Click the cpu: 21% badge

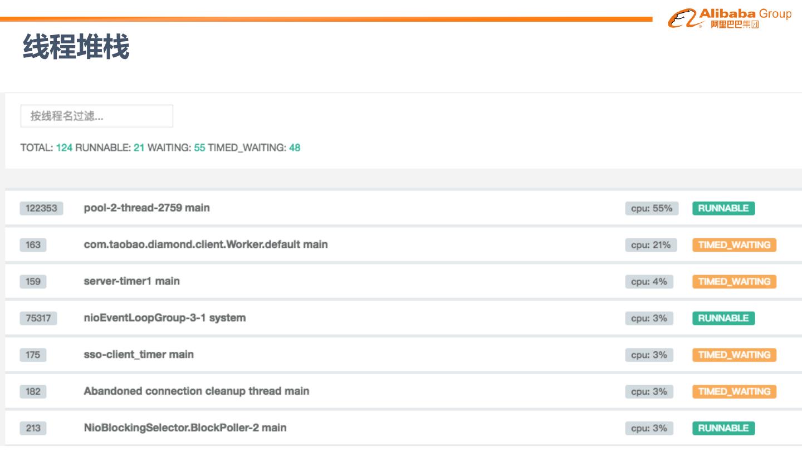point(651,245)
